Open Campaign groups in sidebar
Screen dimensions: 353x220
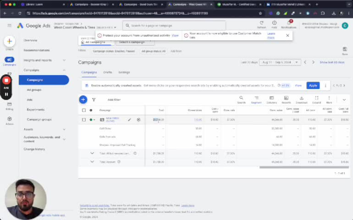pos(39,120)
